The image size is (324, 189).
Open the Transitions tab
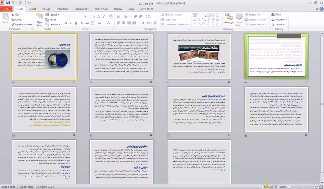tap(63, 9)
